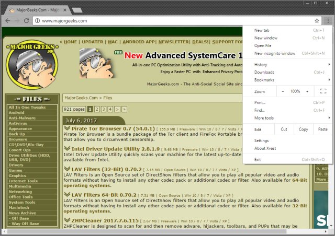
Task: Open a New incognito window
Action: point(287,53)
